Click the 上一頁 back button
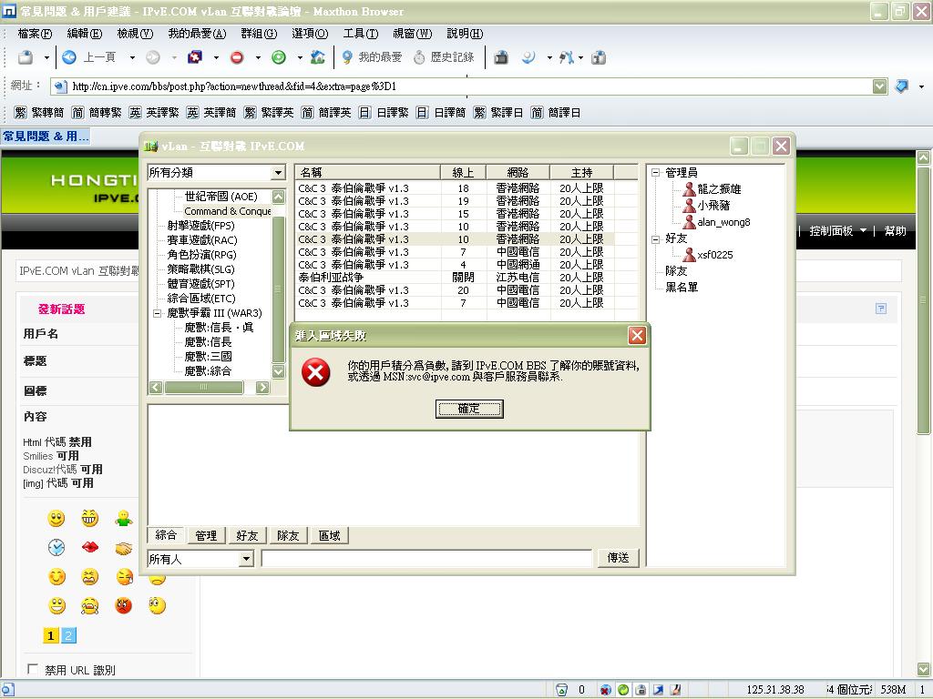The height and width of the screenshot is (699, 933). [89, 57]
